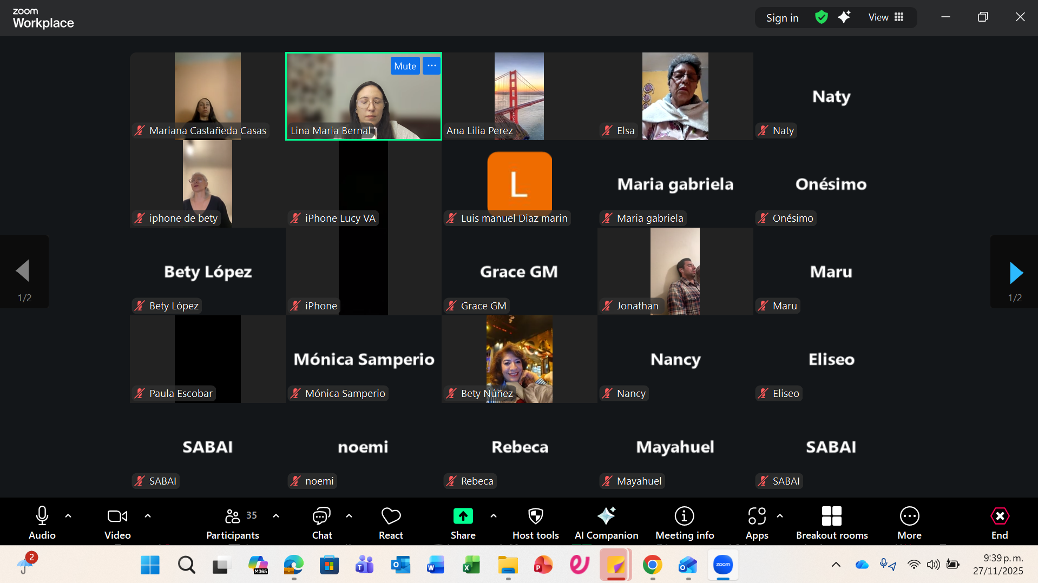The height and width of the screenshot is (583, 1038).
Task: Go to next page of participants
Action: (1016, 273)
